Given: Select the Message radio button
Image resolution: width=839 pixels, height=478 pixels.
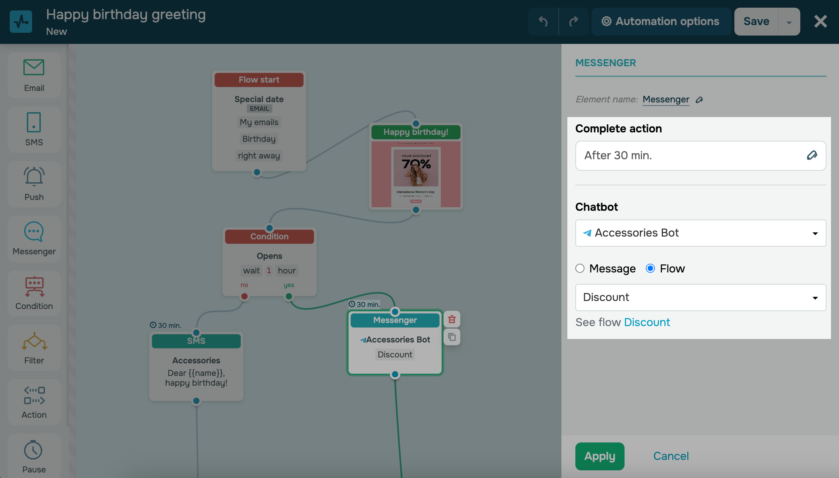Looking at the screenshot, I should click(580, 268).
